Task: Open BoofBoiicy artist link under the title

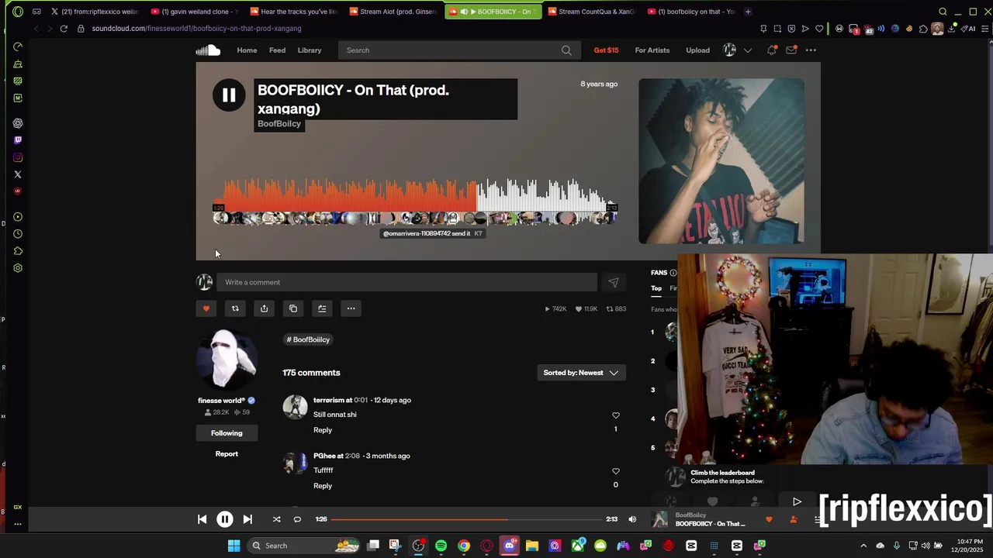Action: click(279, 124)
